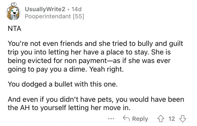
Task: Click the "You dodged a bullet" paragraph
Action: coord(63,84)
